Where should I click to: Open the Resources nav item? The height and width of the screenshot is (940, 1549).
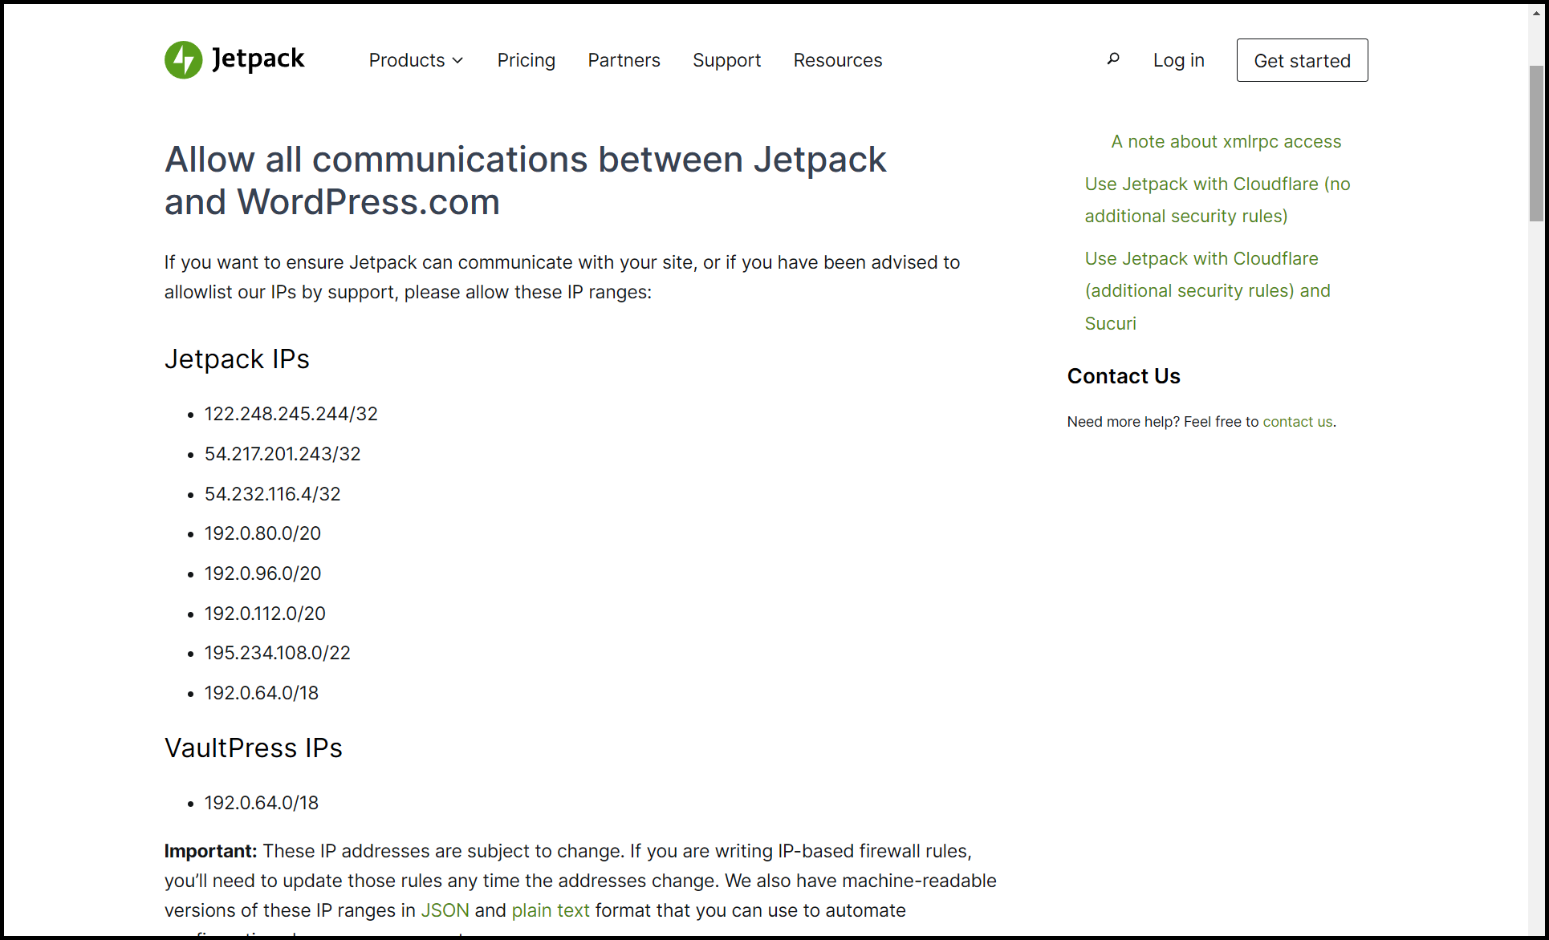(837, 60)
